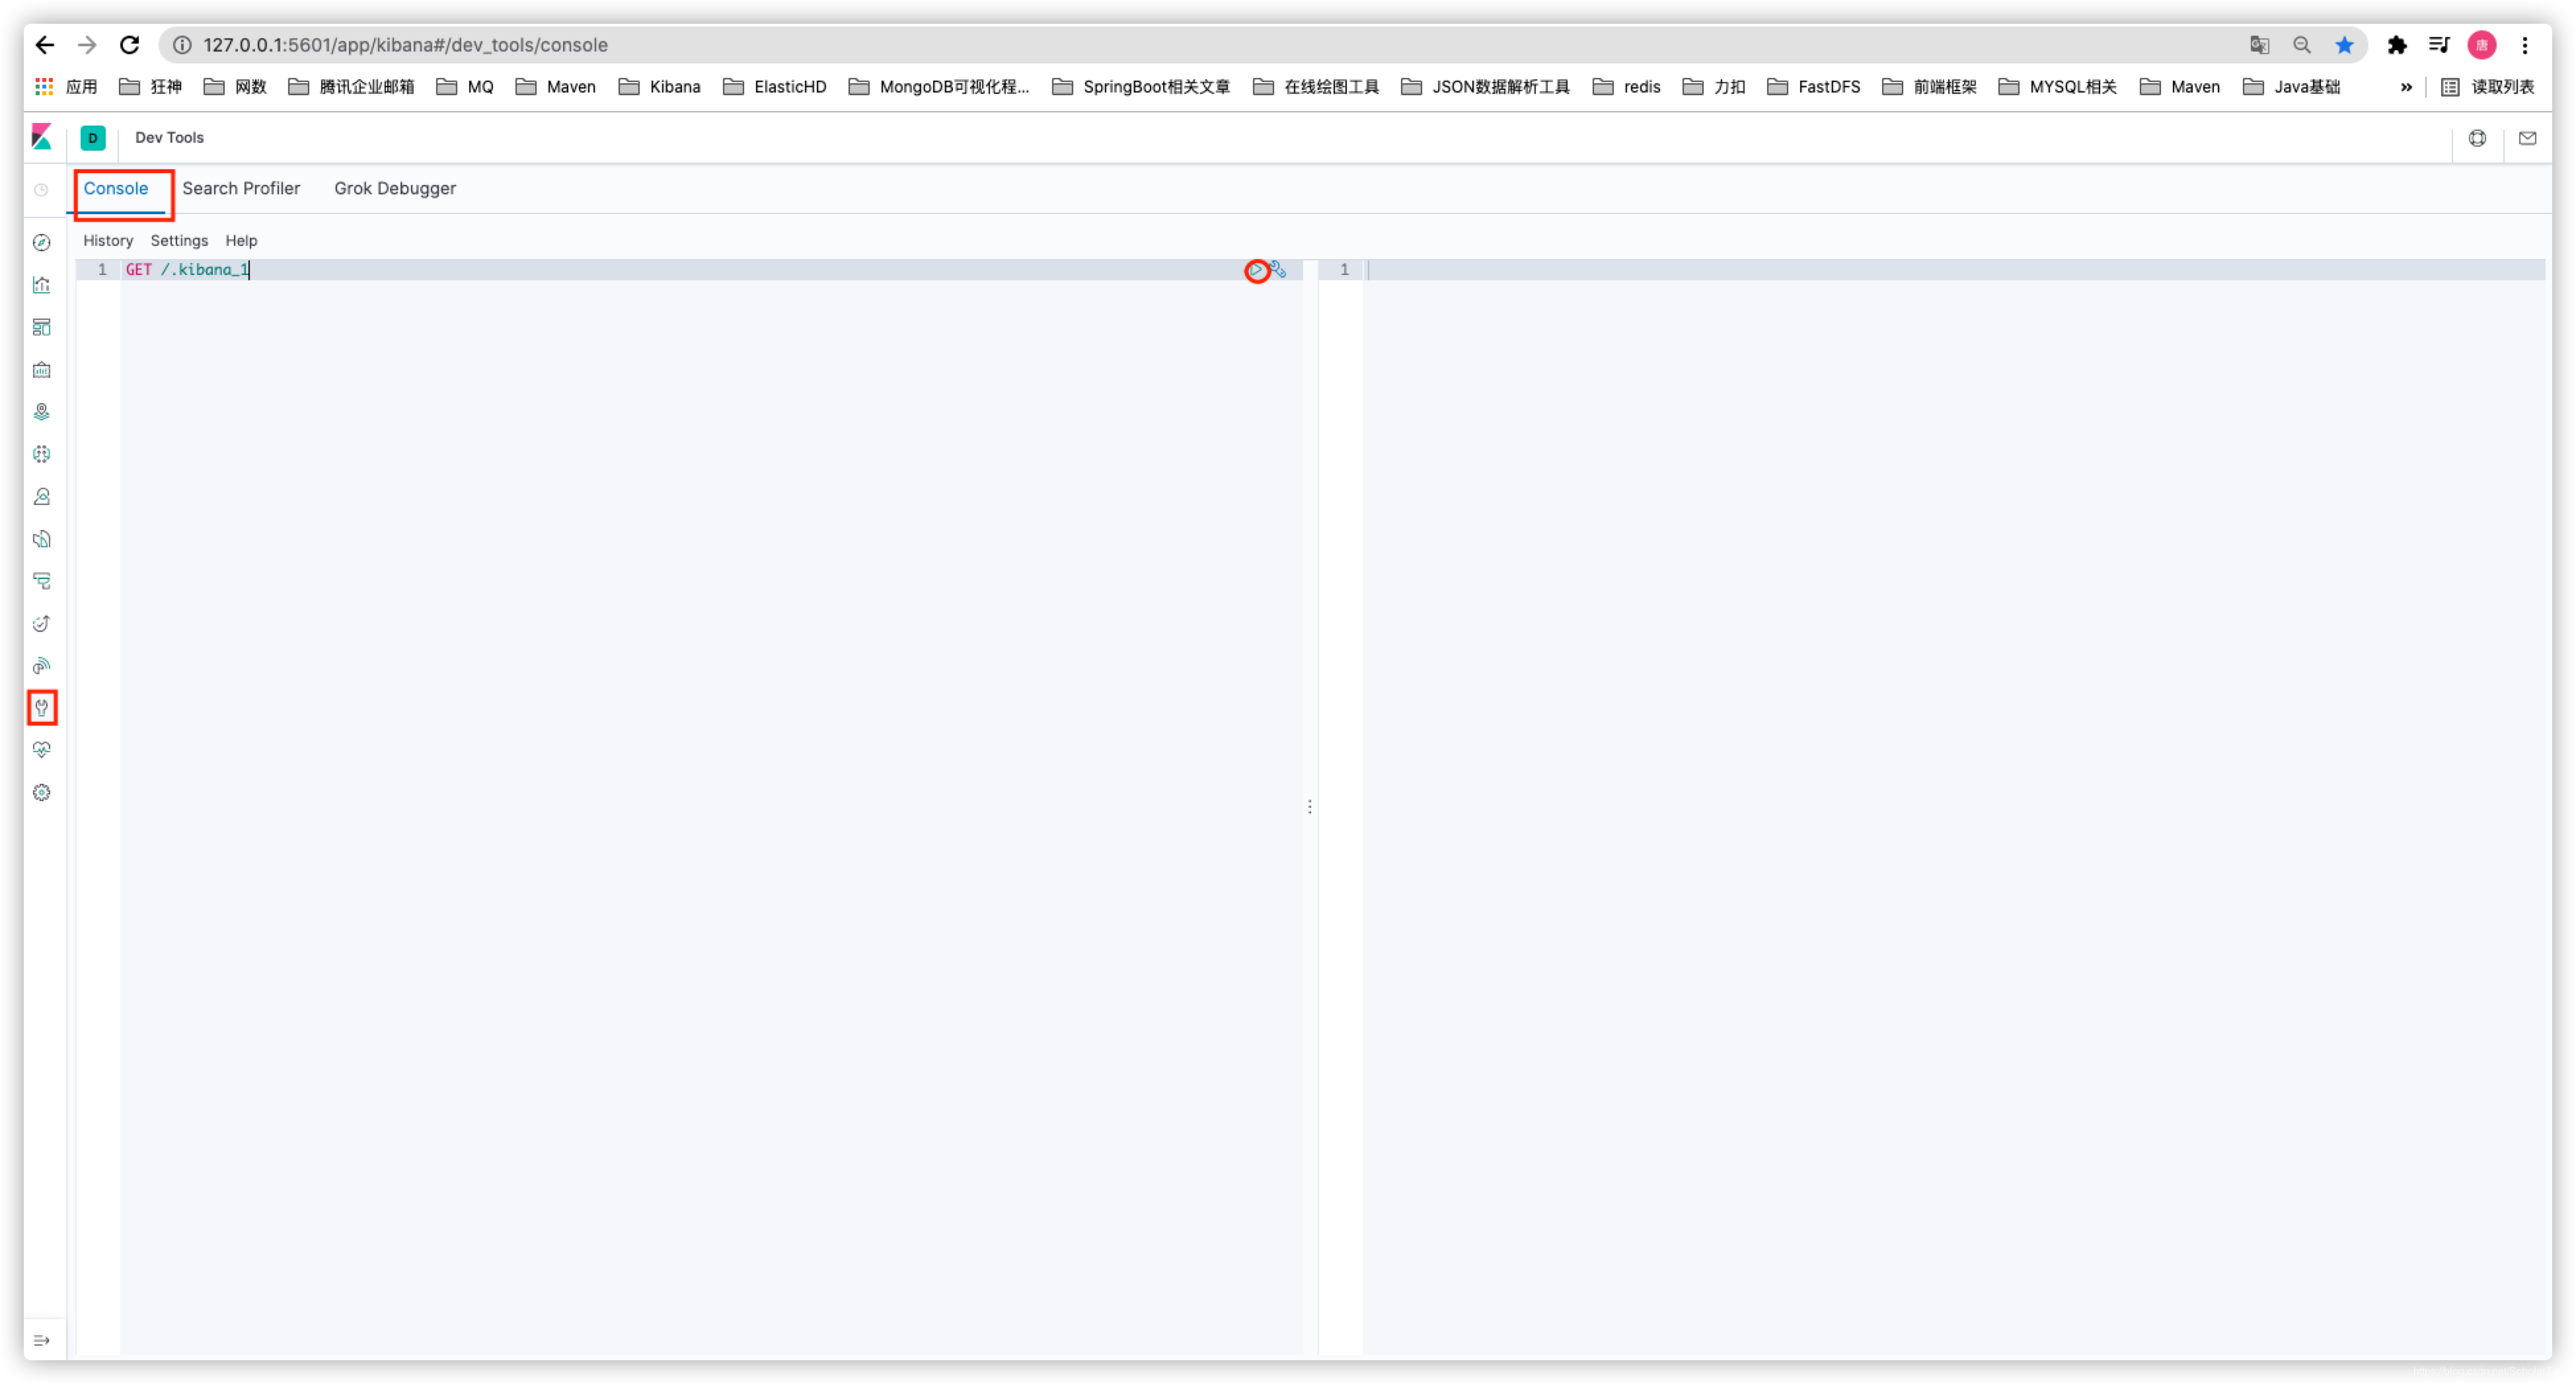This screenshot has height=1384, width=2576.
Task: Open browser extensions puzzle icon
Action: (x=2397, y=45)
